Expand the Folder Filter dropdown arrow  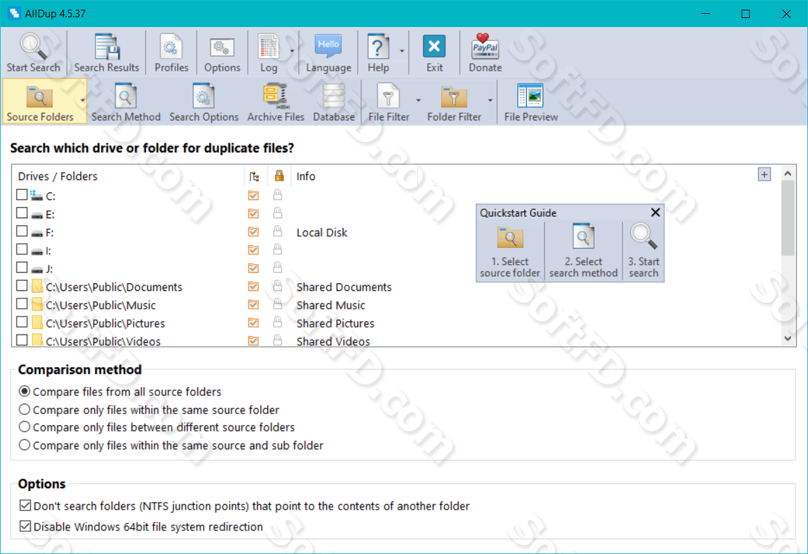pos(490,100)
